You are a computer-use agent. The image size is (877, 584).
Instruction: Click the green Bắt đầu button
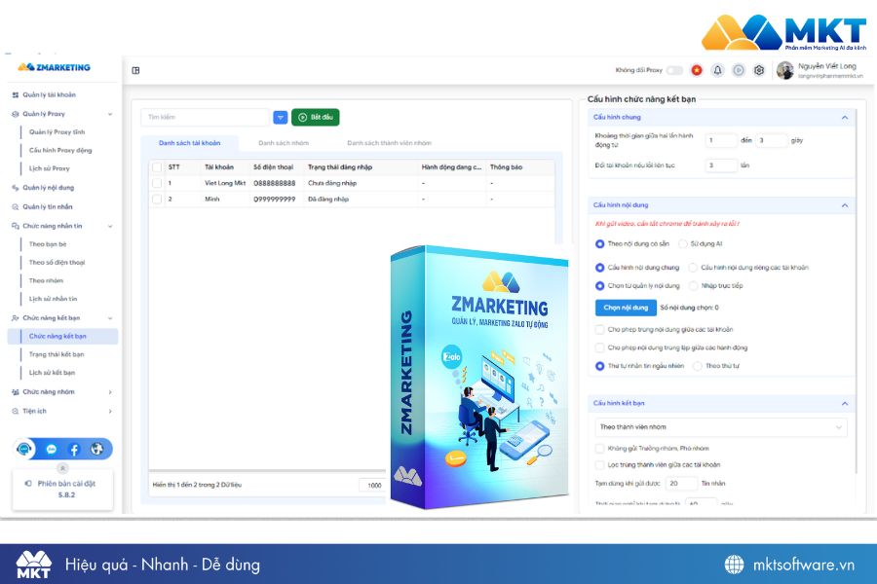(x=316, y=118)
